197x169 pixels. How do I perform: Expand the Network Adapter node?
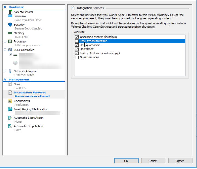5,71
